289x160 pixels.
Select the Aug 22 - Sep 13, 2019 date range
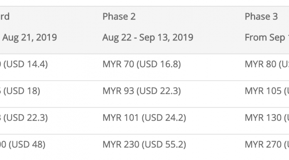(x=148, y=37)
